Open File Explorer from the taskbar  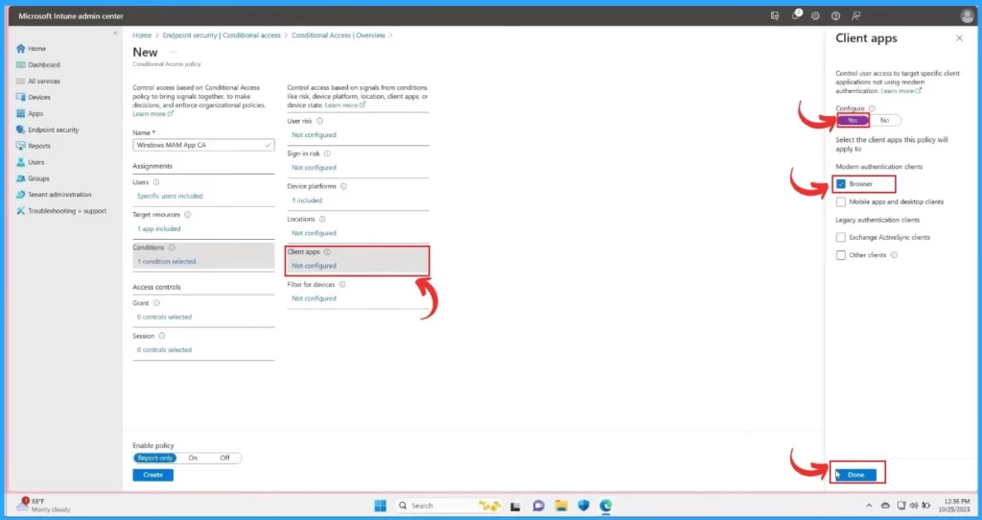(x=560, y=506)
